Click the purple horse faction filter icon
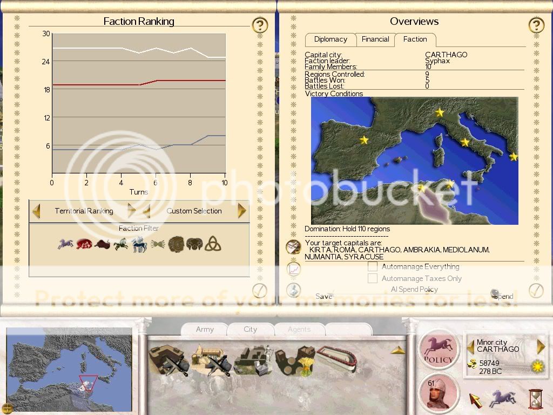This screenshot has width=553, height=415. click(65, 244)
